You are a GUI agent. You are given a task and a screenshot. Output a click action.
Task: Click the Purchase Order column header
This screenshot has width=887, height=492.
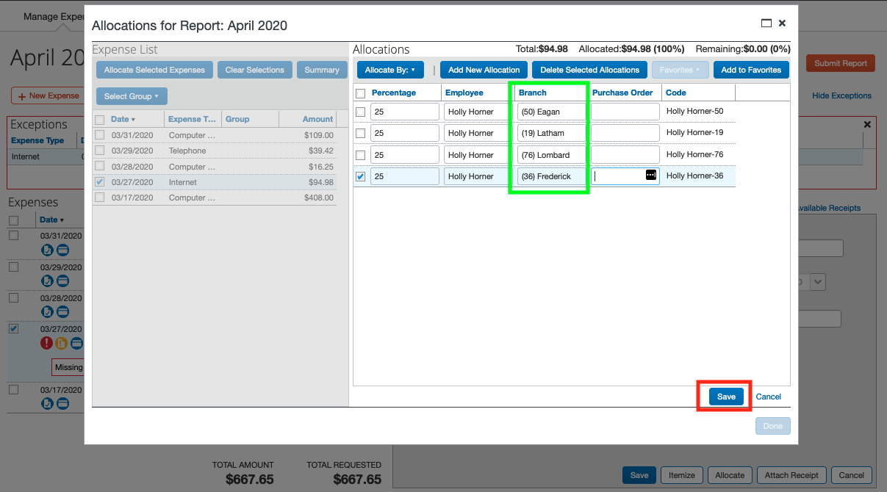622,93
